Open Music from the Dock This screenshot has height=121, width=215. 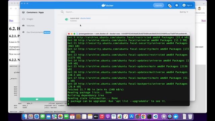(x=102, y=117)
